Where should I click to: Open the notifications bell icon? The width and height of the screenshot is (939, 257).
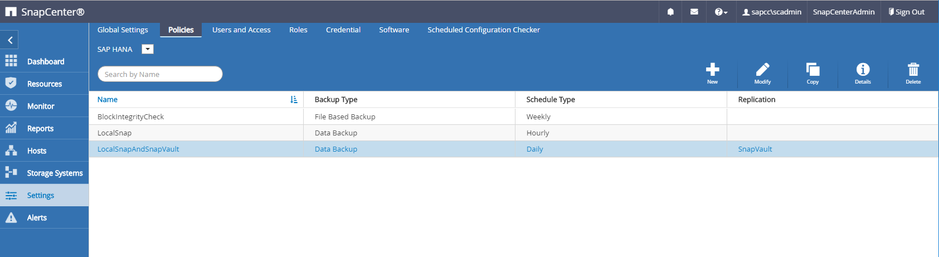click(x=670, y=12)
